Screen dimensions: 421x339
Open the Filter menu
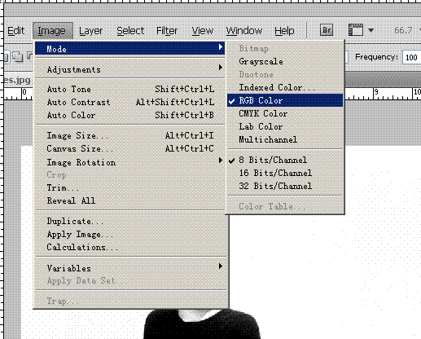[x=167, y=31]
